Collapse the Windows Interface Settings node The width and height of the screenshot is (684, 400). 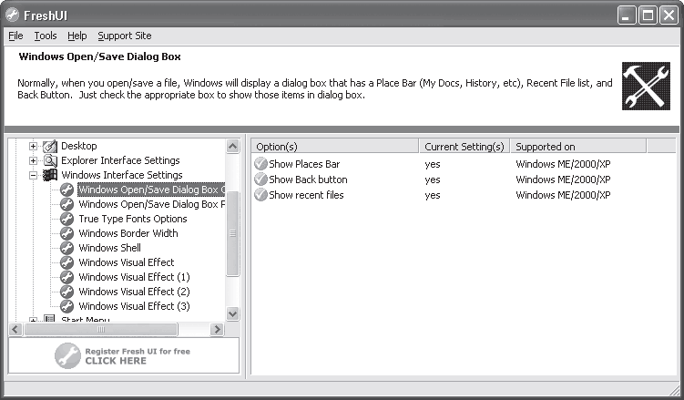(33, 175)
